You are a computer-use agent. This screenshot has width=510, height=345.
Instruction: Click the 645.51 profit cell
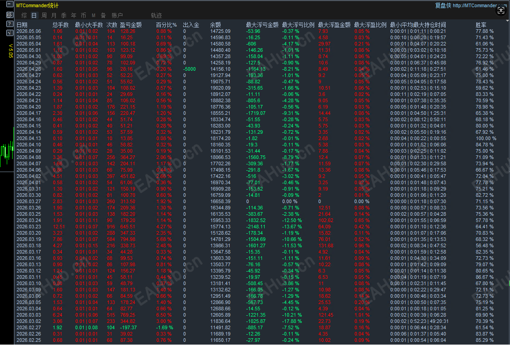127,227
